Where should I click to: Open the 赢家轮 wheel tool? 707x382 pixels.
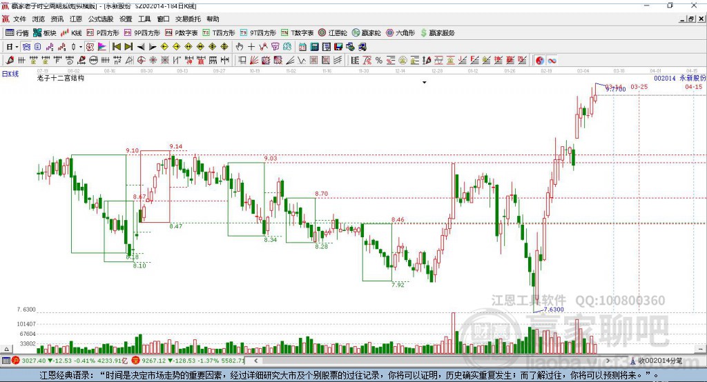[367, 33]
